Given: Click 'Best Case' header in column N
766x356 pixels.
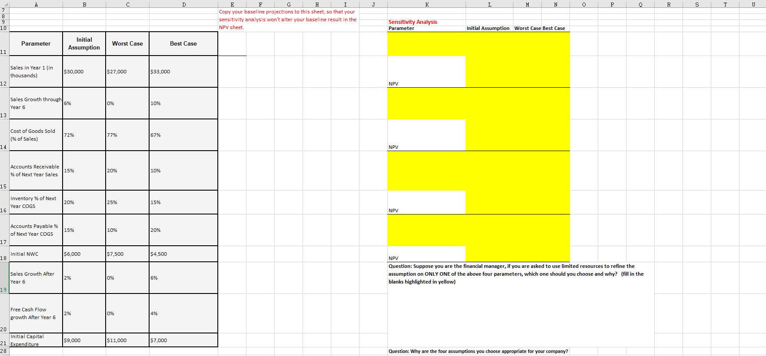Looking at the screenshot, I should (554, 28).
